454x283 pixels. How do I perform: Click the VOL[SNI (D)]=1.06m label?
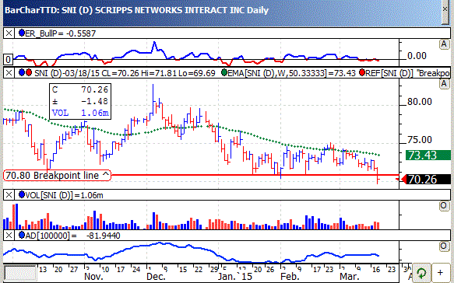pos(65,195)
